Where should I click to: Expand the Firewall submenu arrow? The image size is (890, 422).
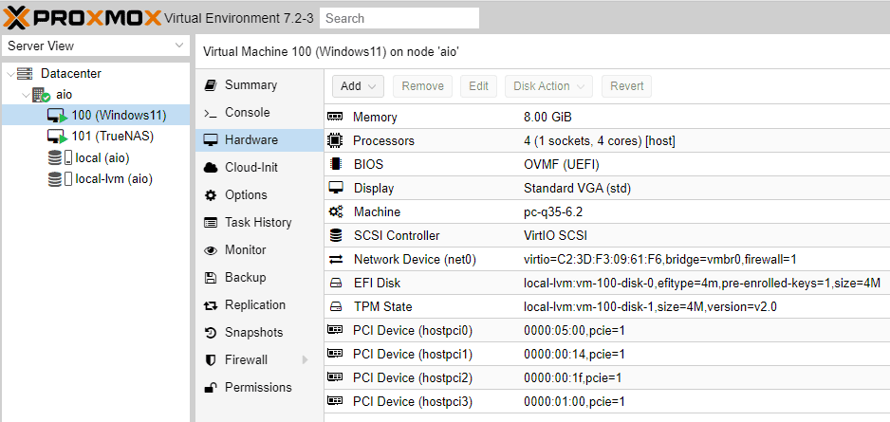click(306, 359)
